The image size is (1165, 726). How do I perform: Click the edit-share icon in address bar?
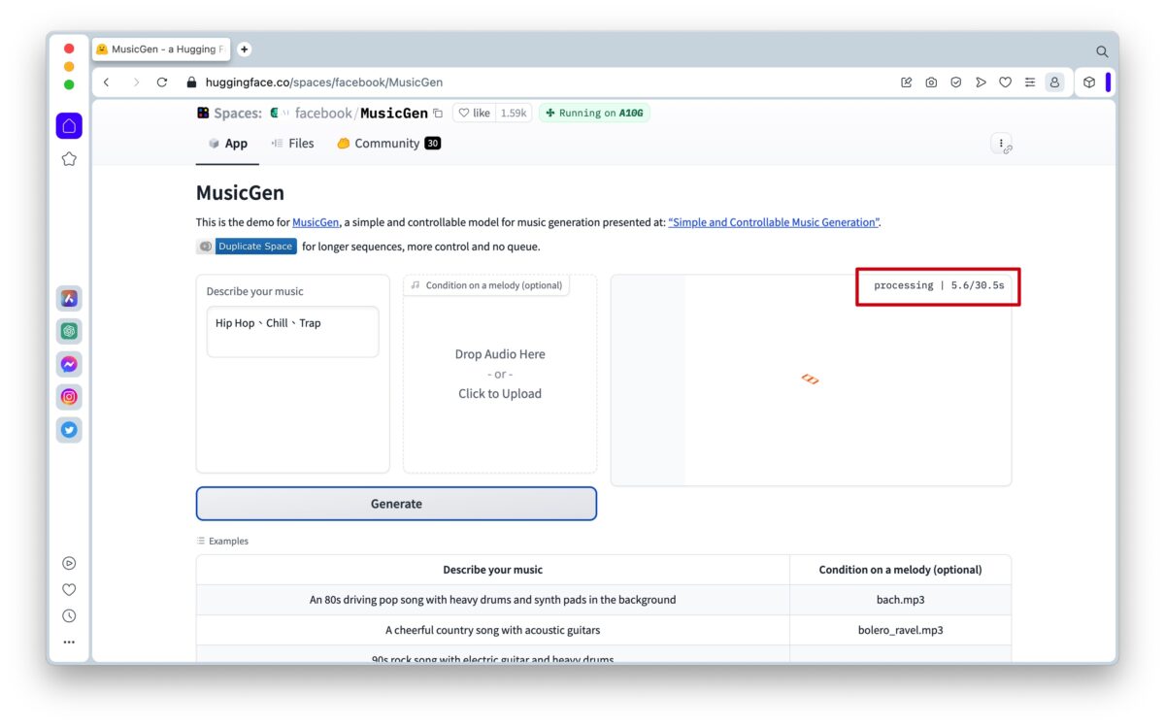pos(907,82)
